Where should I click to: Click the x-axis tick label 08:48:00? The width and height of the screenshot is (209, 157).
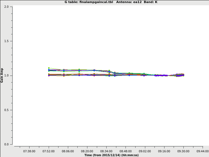pos(126,151)
